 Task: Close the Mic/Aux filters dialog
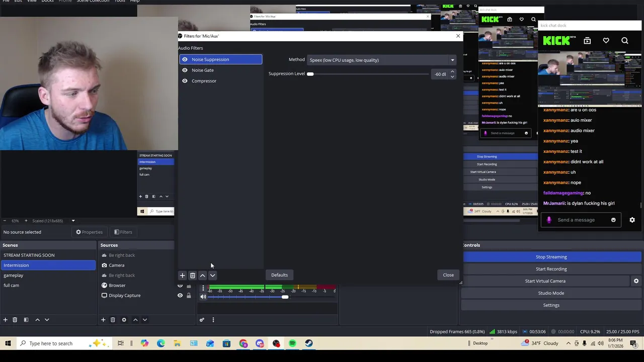[x=448, y=275]
